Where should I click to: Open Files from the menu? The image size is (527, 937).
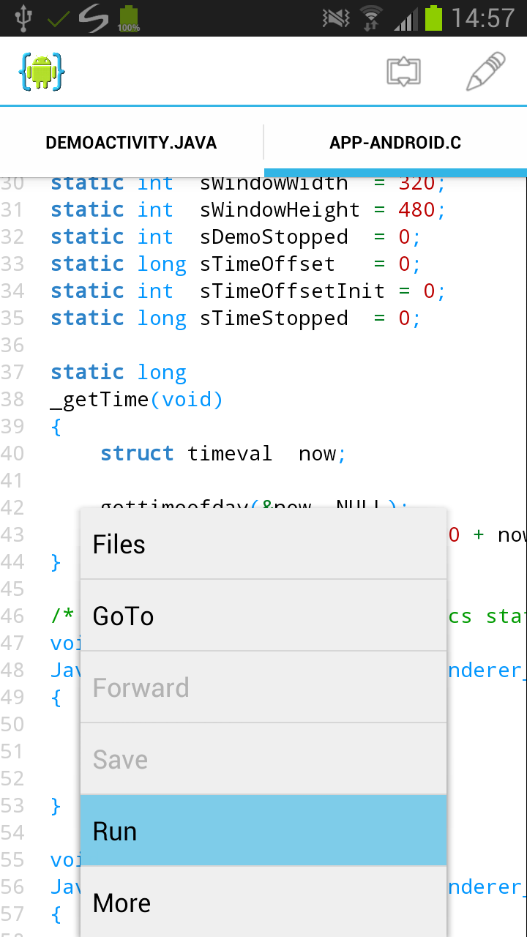tap(263, 544)
